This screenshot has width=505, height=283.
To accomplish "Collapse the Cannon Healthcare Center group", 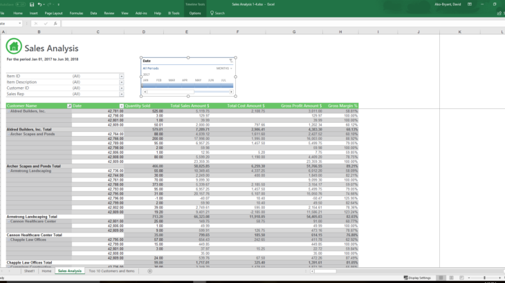I will point(9,222).
